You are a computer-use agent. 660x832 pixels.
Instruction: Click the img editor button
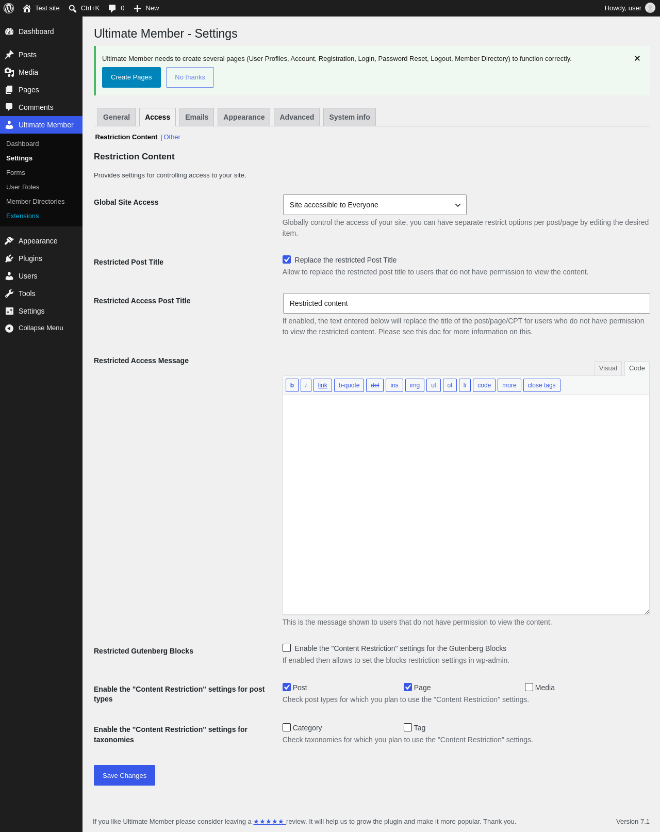pyautogui.click(x=415, y=385)
